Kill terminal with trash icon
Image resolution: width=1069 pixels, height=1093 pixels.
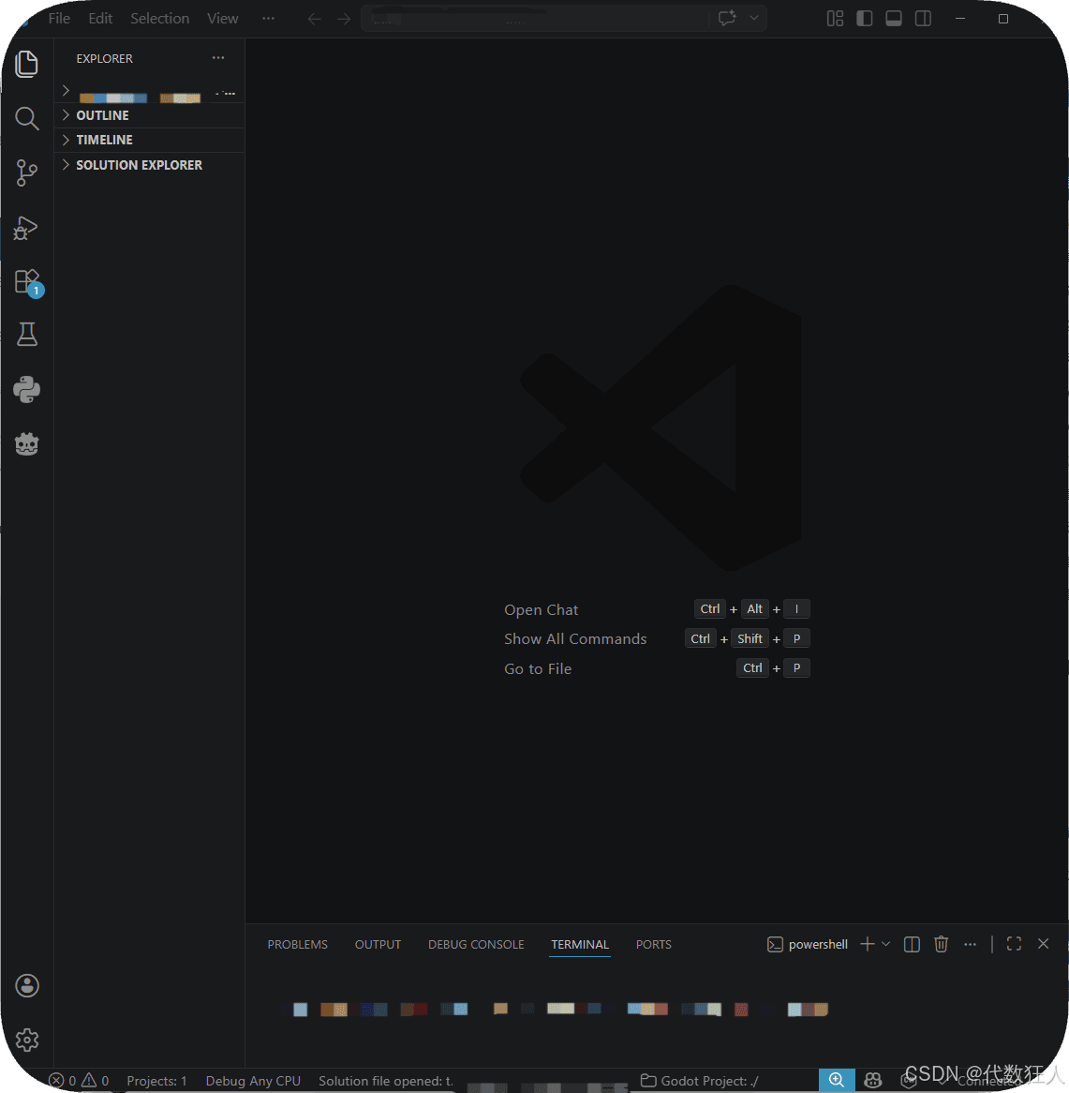point(941,945)
